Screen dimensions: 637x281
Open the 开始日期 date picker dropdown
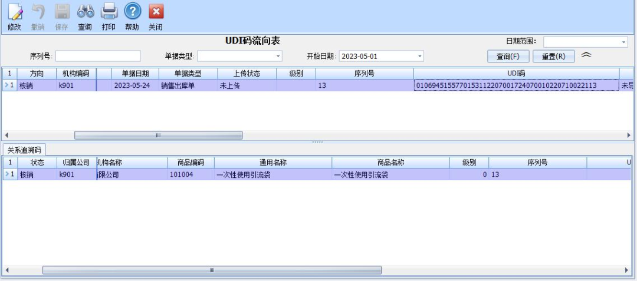[420, 57]
